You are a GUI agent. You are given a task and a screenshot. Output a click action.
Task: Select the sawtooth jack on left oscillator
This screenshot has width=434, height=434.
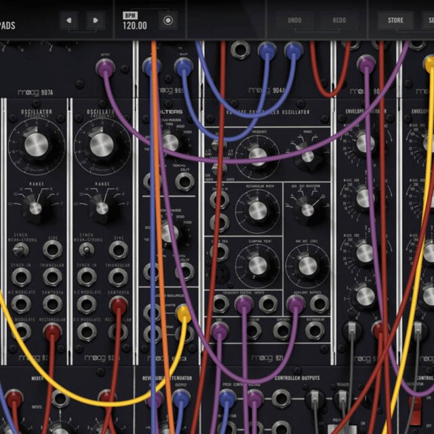tap(52, 304)
